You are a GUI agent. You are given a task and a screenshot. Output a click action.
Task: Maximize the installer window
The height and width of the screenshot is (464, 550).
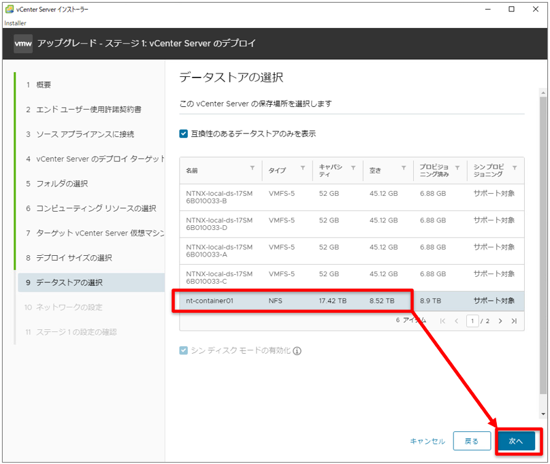(511, 9)
